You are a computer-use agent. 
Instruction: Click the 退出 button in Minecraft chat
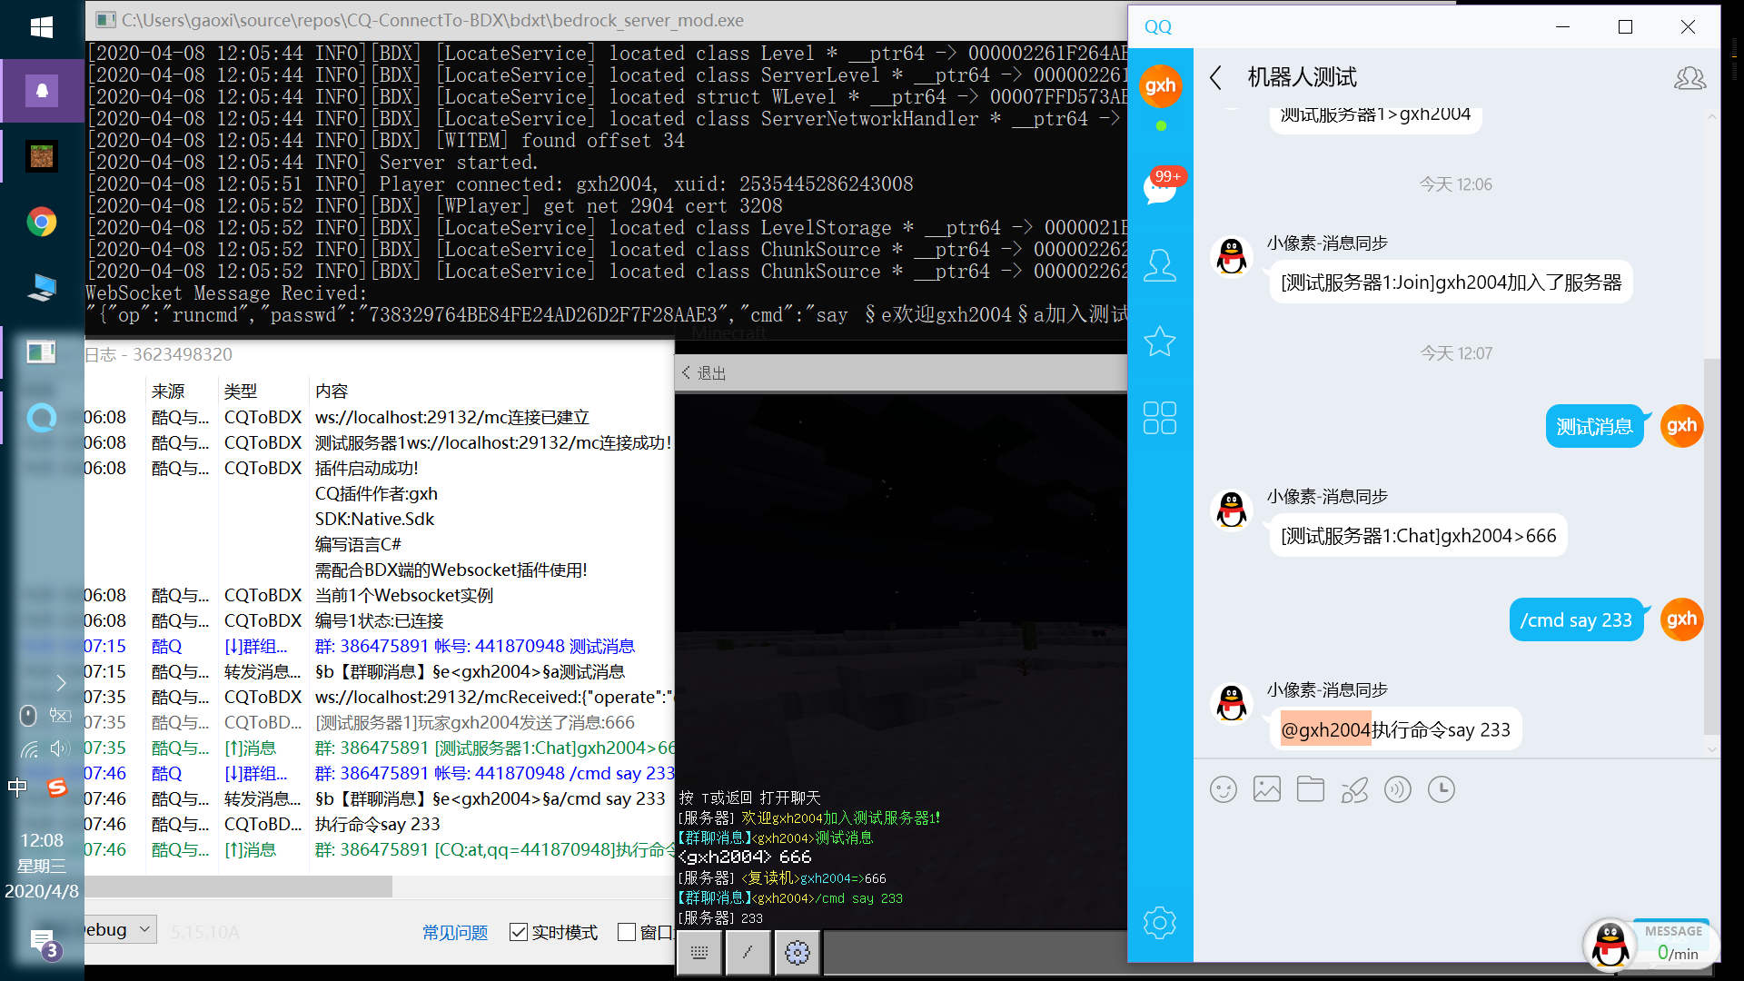[704, 373]
